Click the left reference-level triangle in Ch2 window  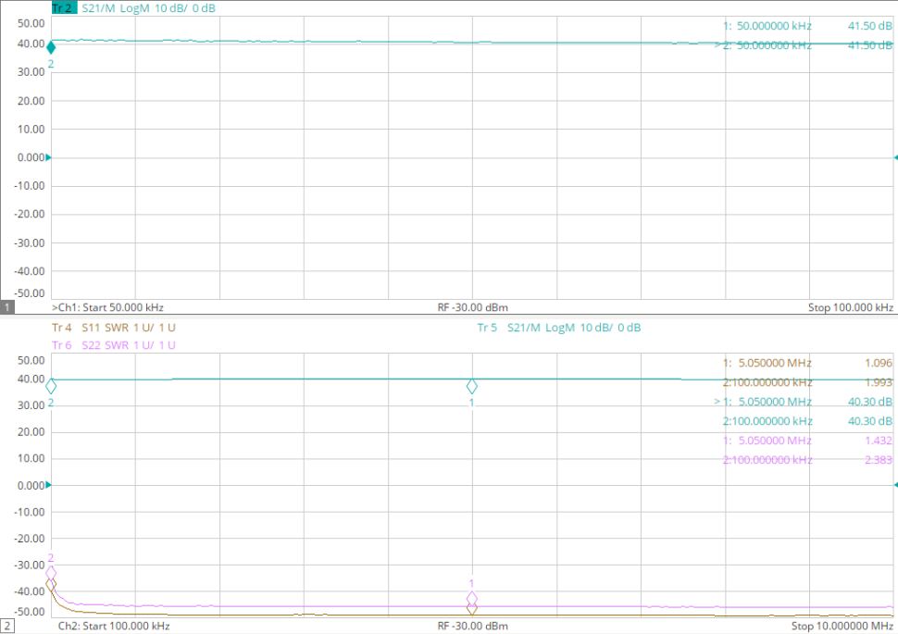(48, 485)
